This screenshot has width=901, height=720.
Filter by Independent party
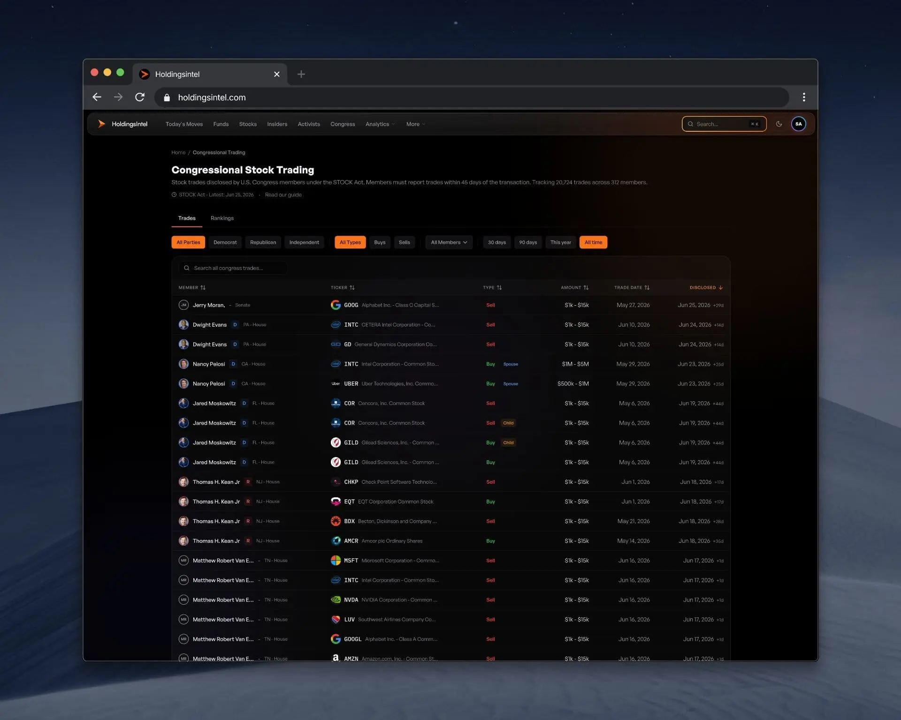(x=304, y=242)
